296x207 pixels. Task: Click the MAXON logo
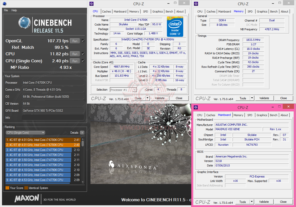point(27,198)
